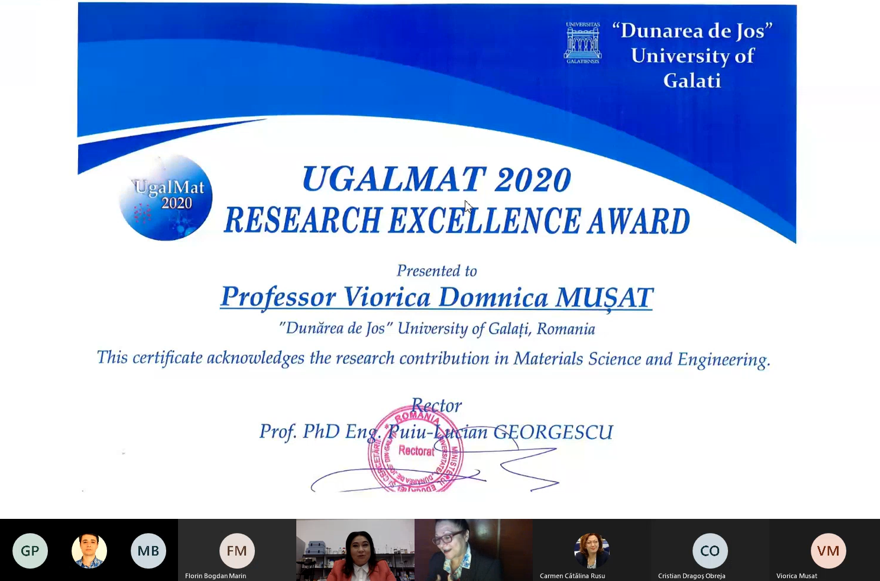Click the red Rectorat round stamp
The image size is (880, 581).
[x=416, y=450]
